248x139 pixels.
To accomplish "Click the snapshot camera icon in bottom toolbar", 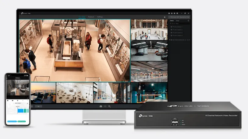I will tap(101, 106).
